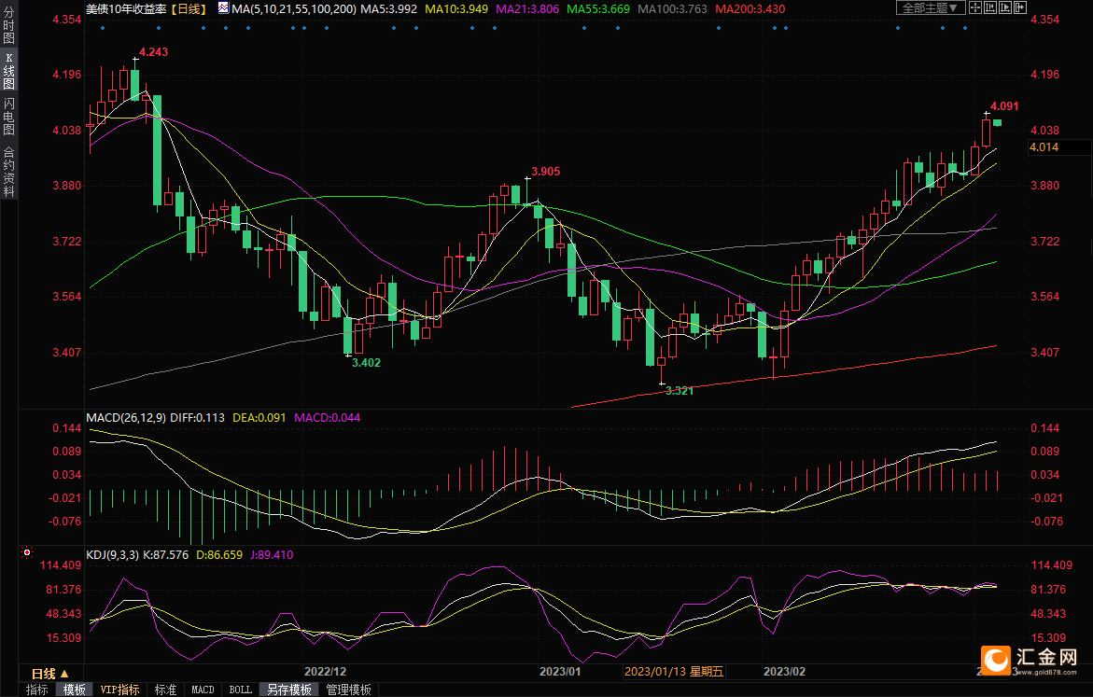Select the K线图 sidebar tab
Viewport: 1093px width, 697px height.
(8, 70)
